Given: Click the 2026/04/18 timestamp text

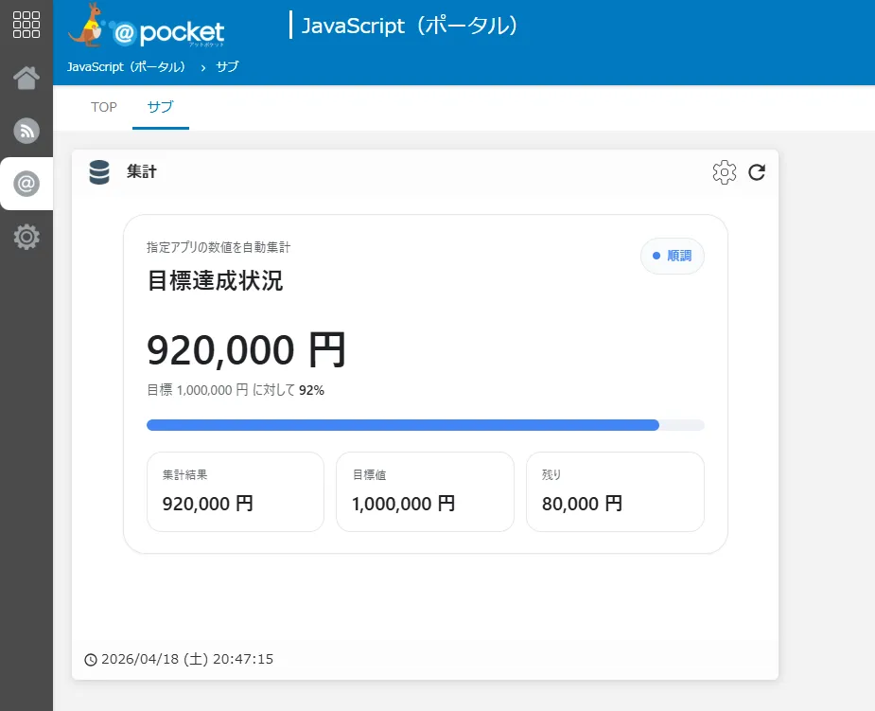Looking at the screenshot, I should tap(187, 659).
